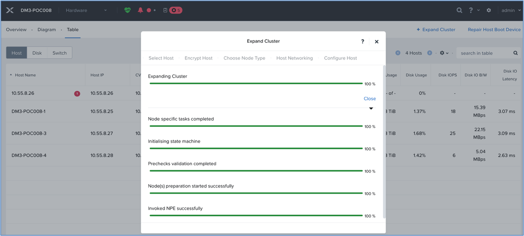The image size is (524, 236).
Task: Click the 1.68% disk usage value
Action: coord(419,133)
